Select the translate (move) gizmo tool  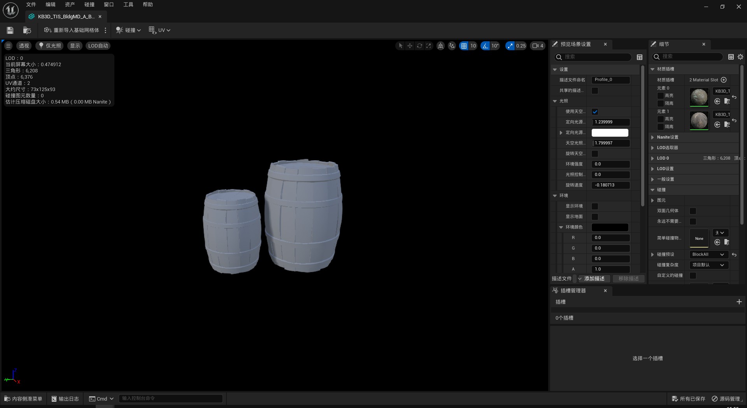click(x=410, y=46)
